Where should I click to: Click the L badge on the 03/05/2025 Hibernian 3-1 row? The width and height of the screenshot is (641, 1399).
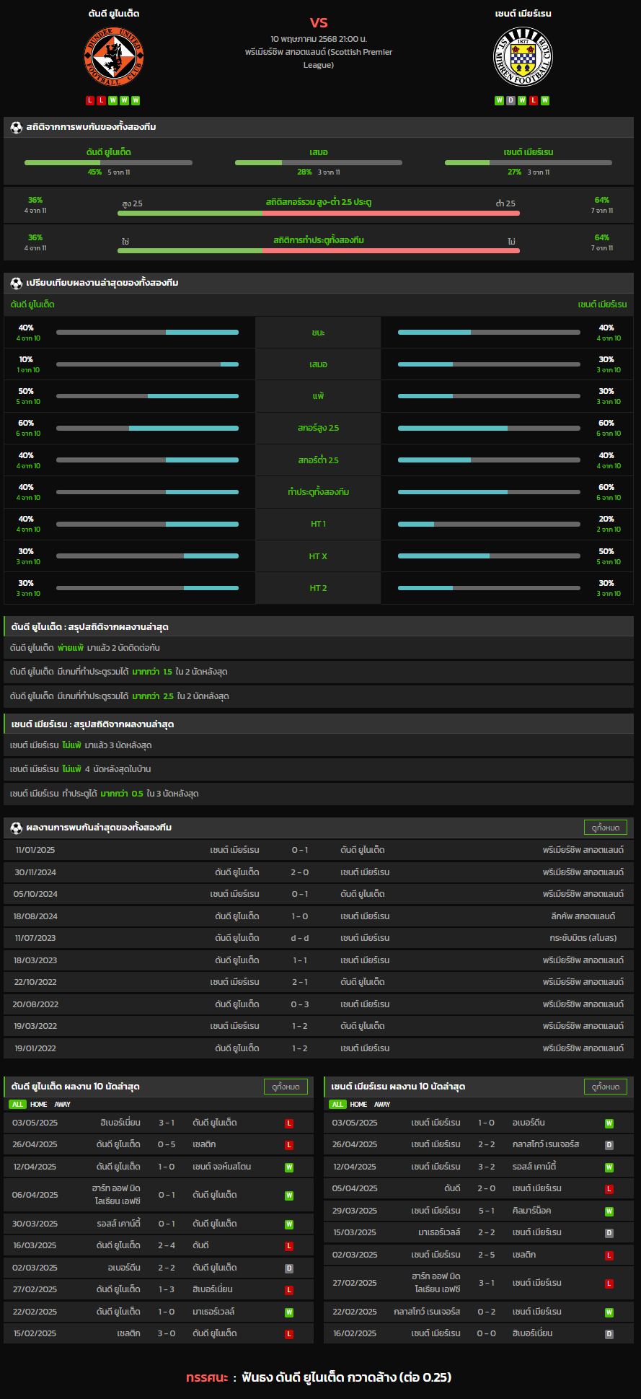click(x=289, y=1123)
